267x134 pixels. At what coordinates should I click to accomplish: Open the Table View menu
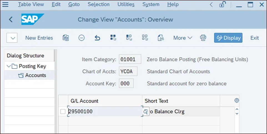[31, 4]
